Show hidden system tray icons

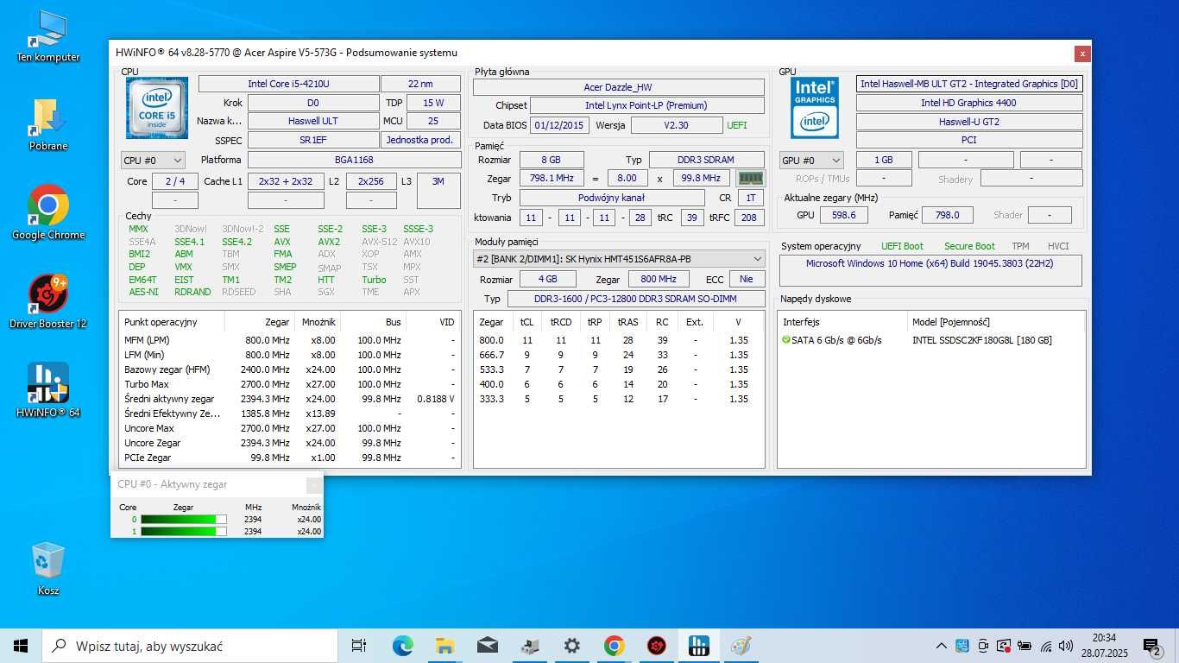[x=942, y=646]
